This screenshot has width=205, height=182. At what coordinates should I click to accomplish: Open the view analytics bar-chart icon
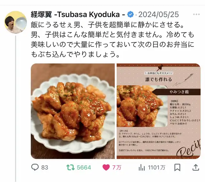(x=142, y=168)
